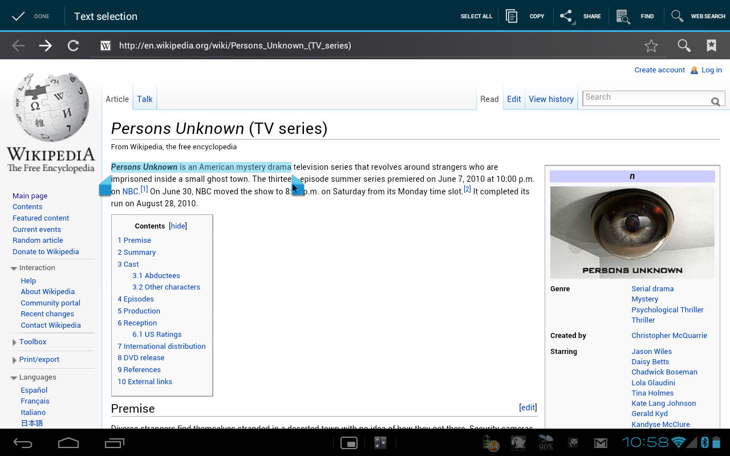Tap the Share icon in the action bar

(566, 16)
